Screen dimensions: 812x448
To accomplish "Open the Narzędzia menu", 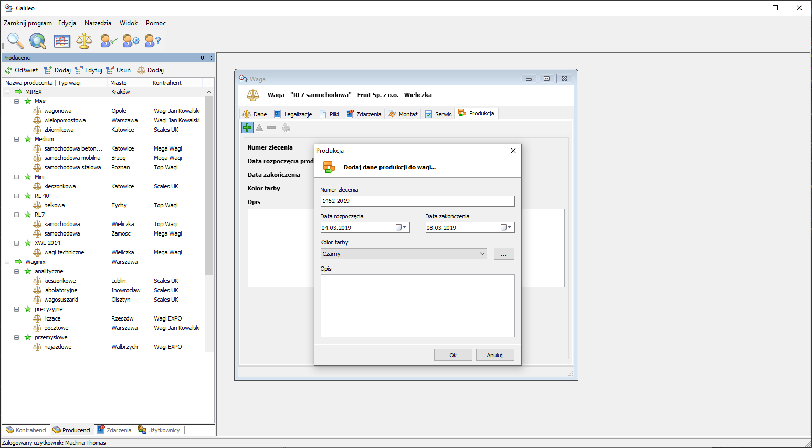I will (98, 23).
